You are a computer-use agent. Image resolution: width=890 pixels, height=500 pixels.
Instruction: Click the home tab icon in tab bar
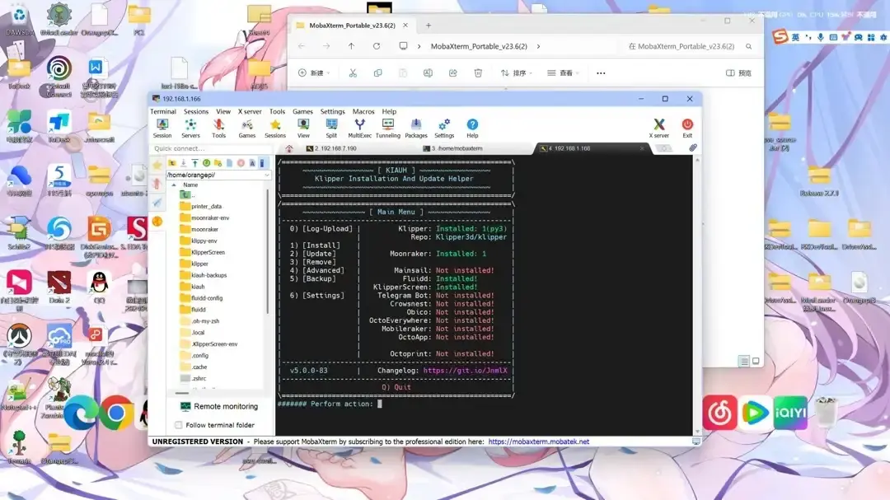coord(289,149)
